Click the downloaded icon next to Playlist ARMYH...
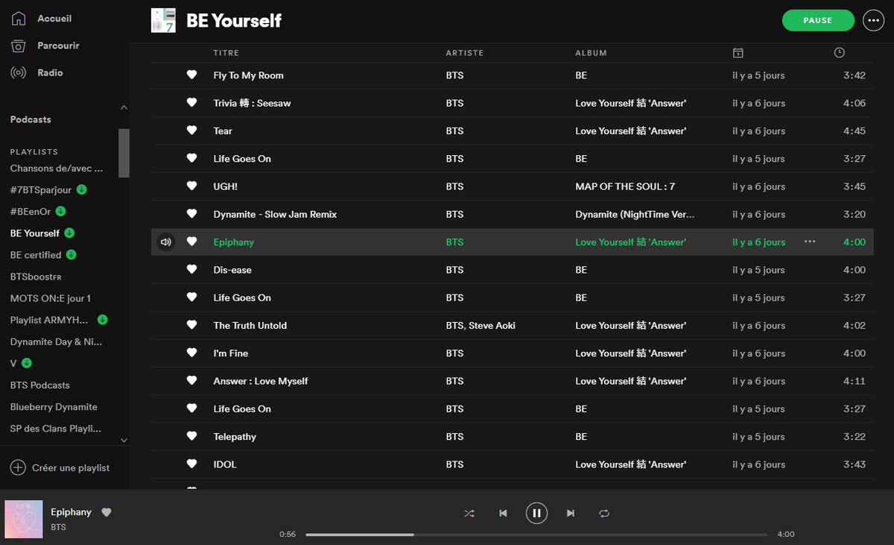This screenshot has width=894, height=545. pyautogui.click(x=103, y=320)
